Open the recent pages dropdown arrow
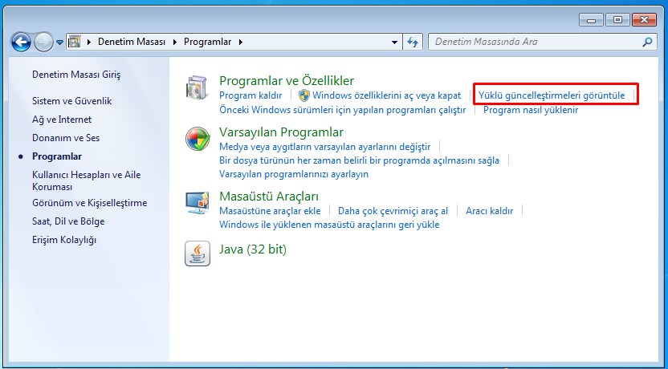The width and height of the screenshot is (668, 369). click(59, 42)
